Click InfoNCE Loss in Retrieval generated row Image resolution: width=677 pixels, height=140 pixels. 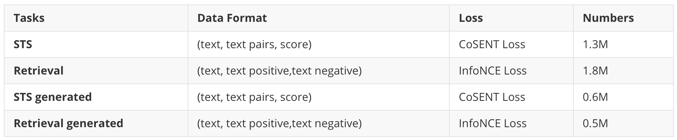[492, 123]
